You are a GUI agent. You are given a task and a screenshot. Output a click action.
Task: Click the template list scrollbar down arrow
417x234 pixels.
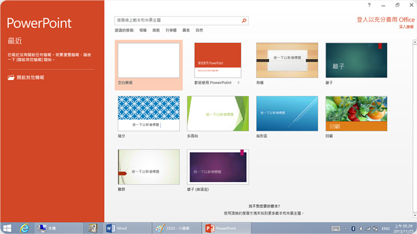[x=414, y=215]
